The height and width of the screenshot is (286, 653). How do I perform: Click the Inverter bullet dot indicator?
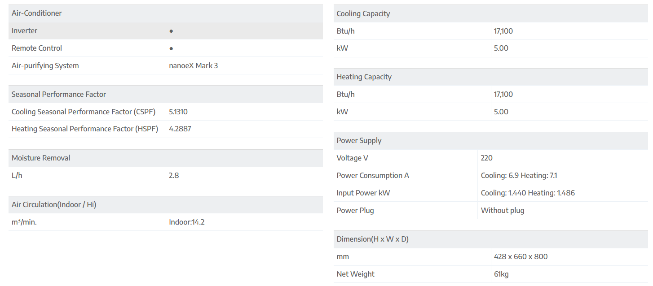tap(171, 31)
